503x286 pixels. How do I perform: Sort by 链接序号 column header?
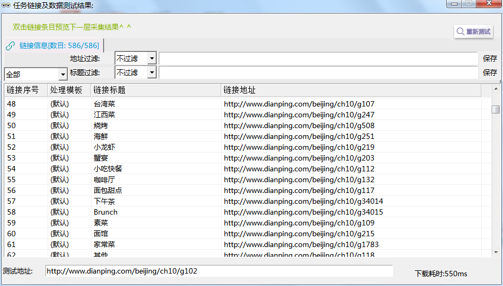tap(26, 90)
